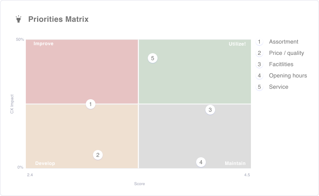Viewport: 319px width, 196px height.
Task: Click the Facitlities legend label
Action: point(281,65)
